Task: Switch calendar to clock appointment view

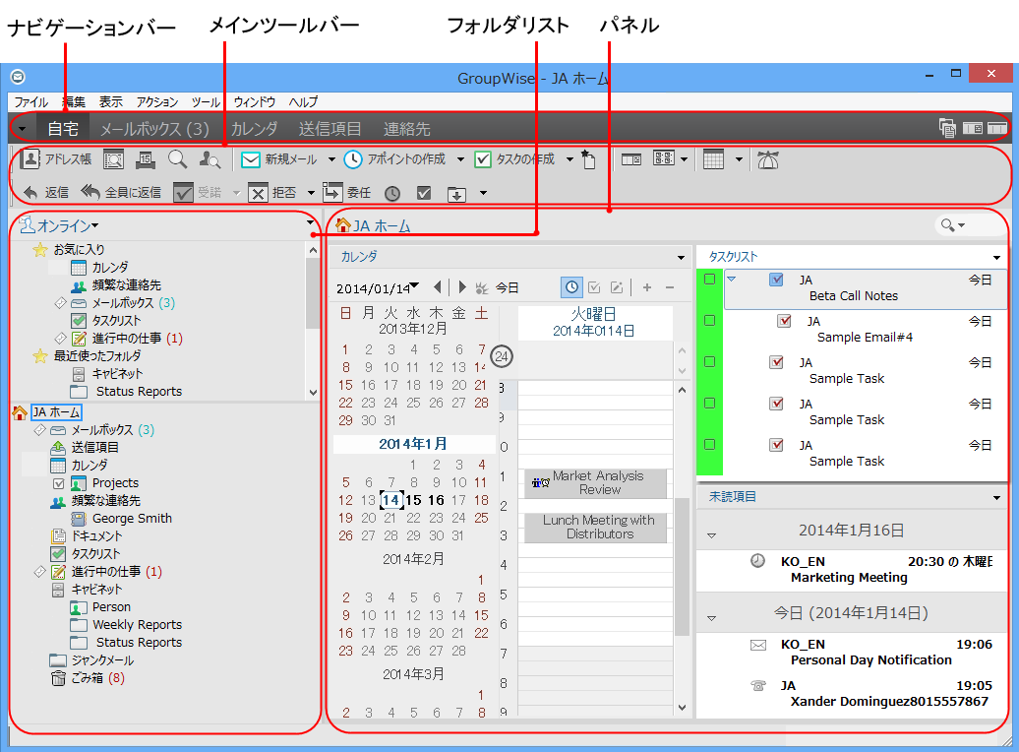Action: [571, 286]
